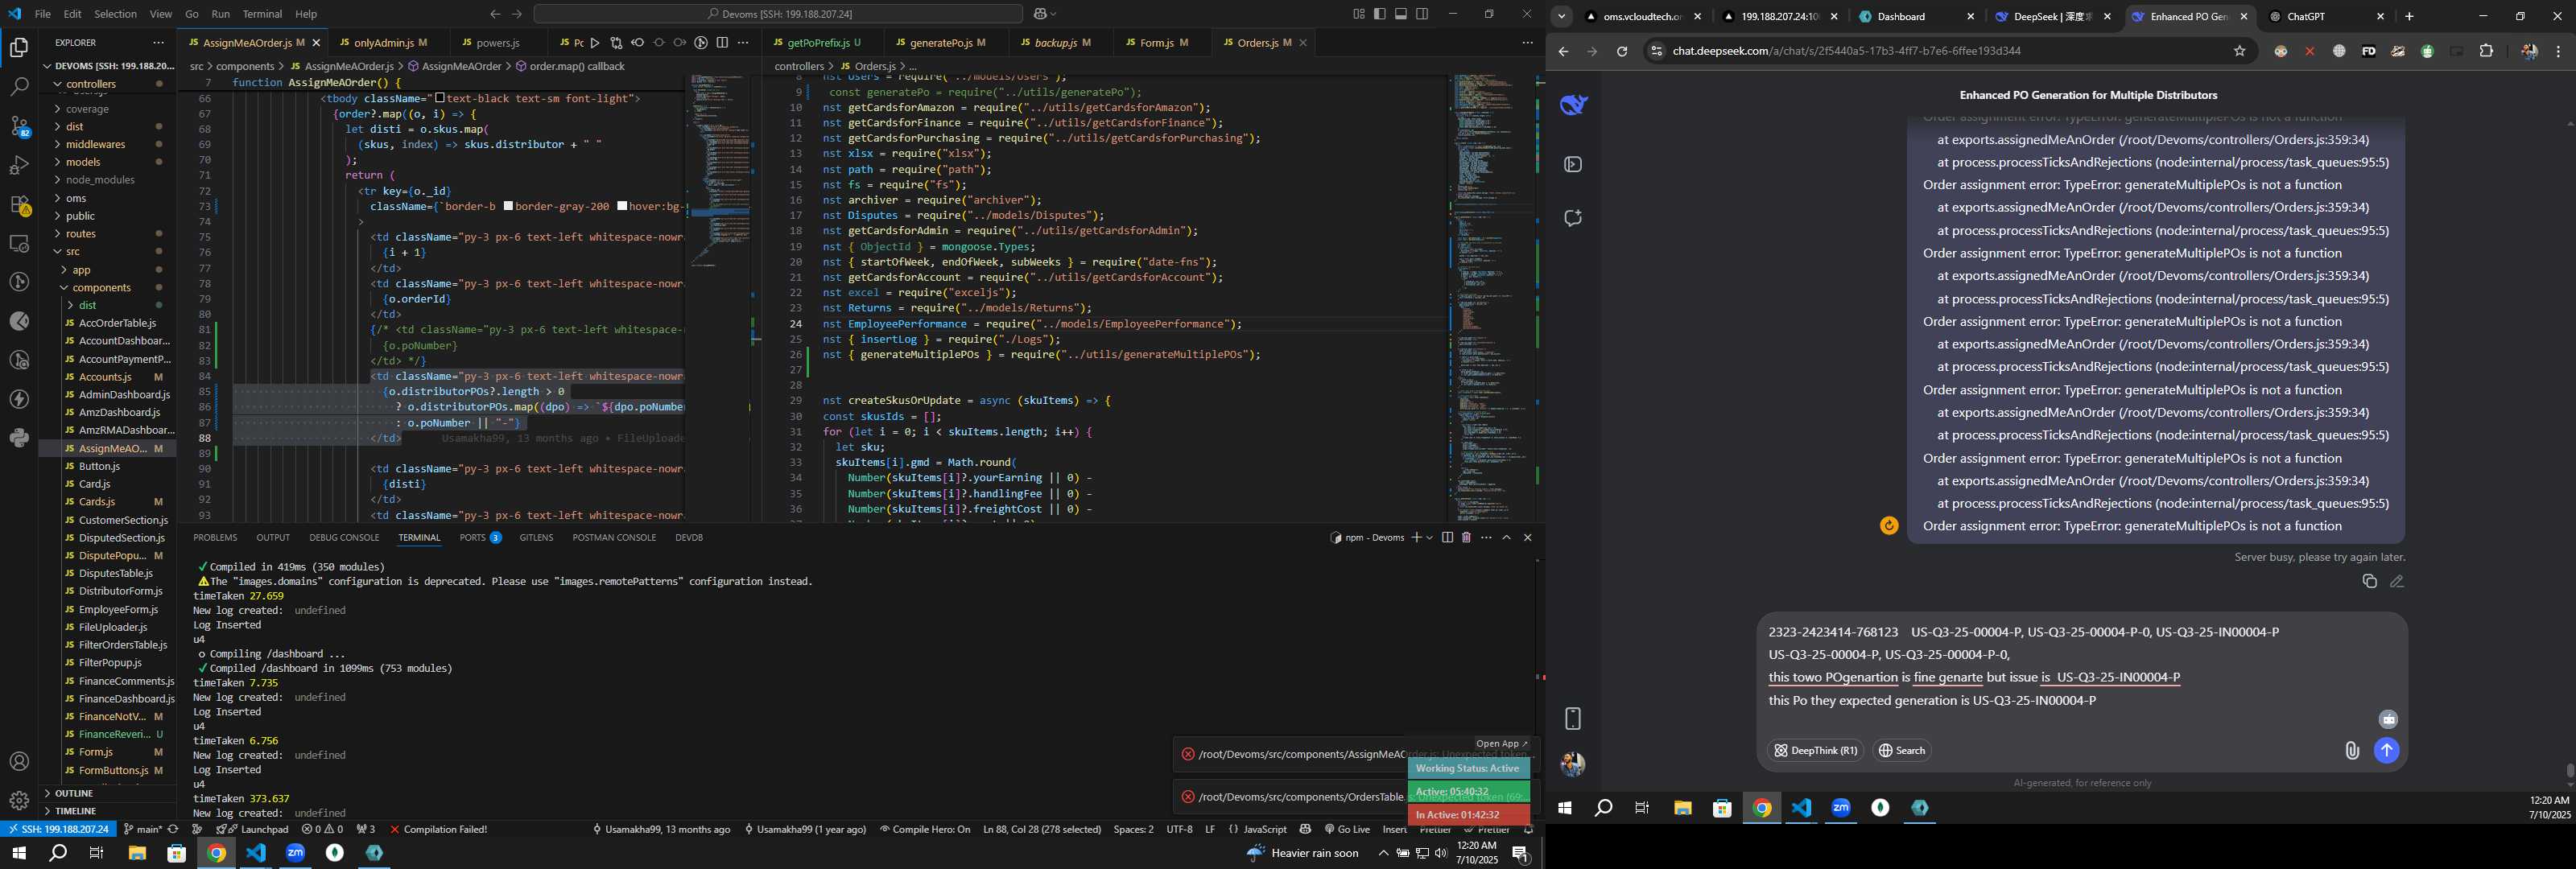Open Source Control view with 82 changes
This screenshot has width=2576, height=869.
19,126
